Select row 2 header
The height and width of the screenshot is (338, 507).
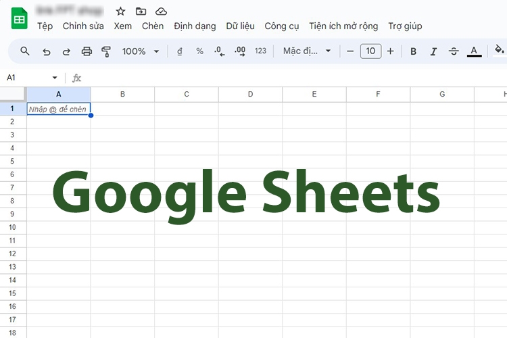click(13, 122)
